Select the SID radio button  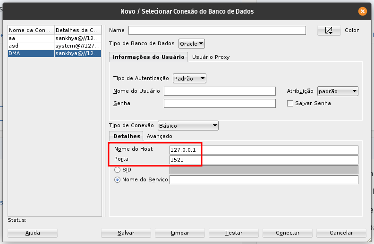click(118, 170)
